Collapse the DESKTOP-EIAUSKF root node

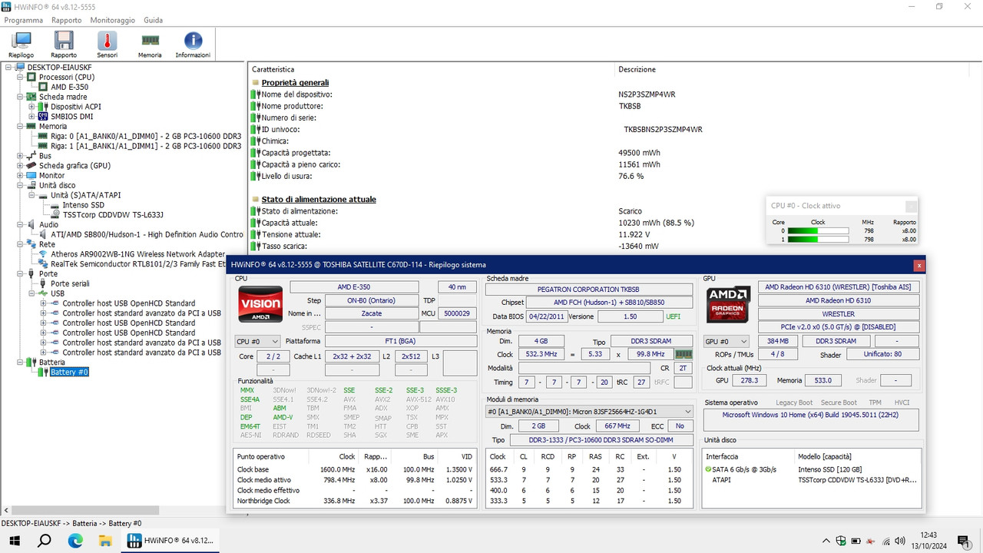click(8, 67)
